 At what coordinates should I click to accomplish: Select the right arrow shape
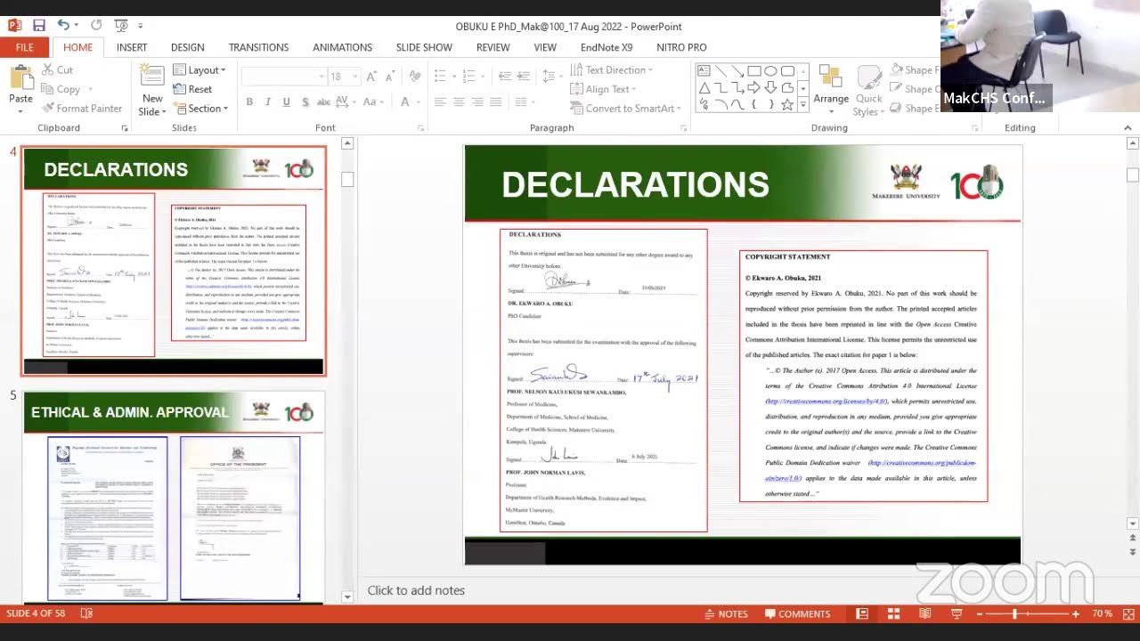753,87
